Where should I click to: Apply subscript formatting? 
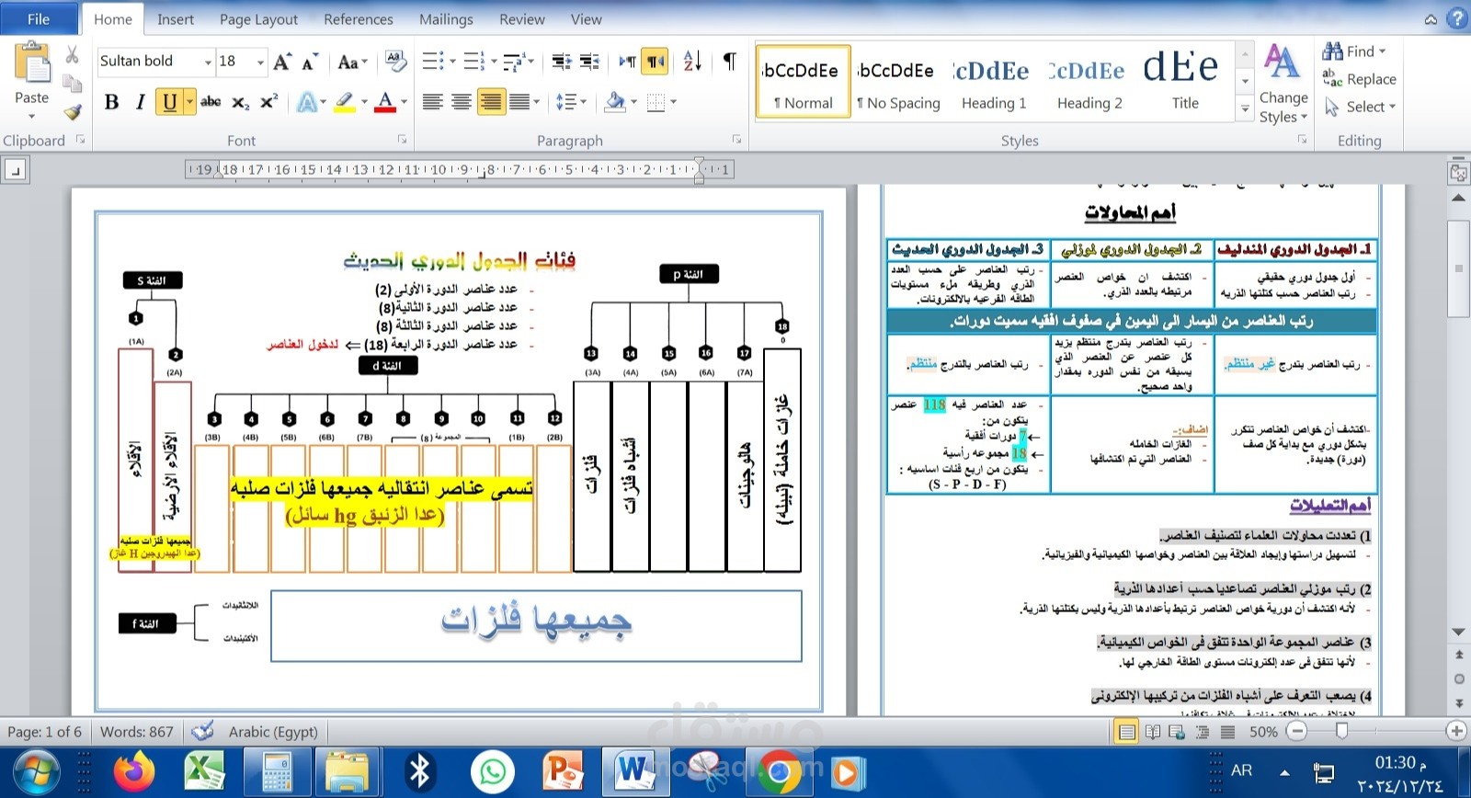coord(240,102)
